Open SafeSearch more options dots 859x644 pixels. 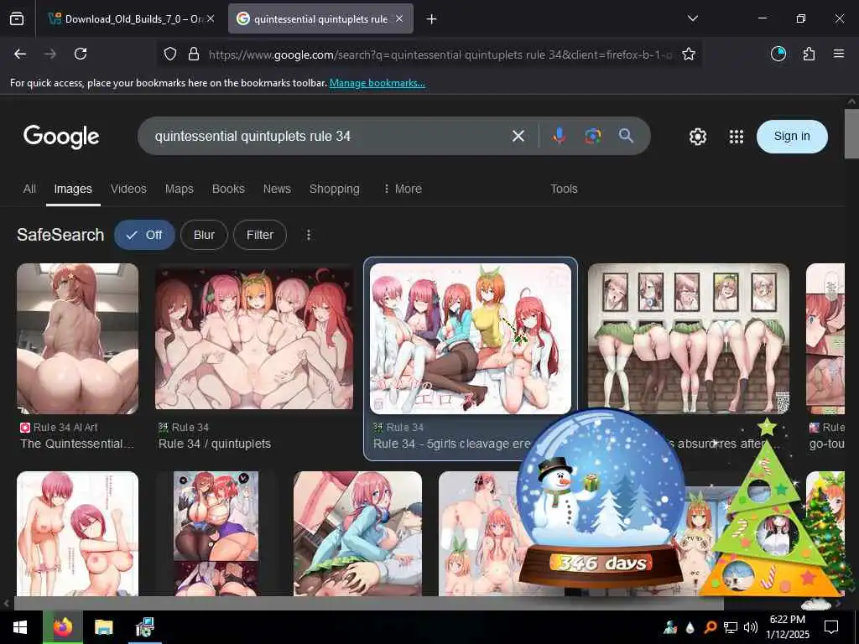pos(309,235)
